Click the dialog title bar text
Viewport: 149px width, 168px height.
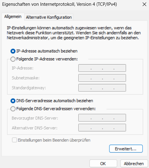(x=59, y=4)
